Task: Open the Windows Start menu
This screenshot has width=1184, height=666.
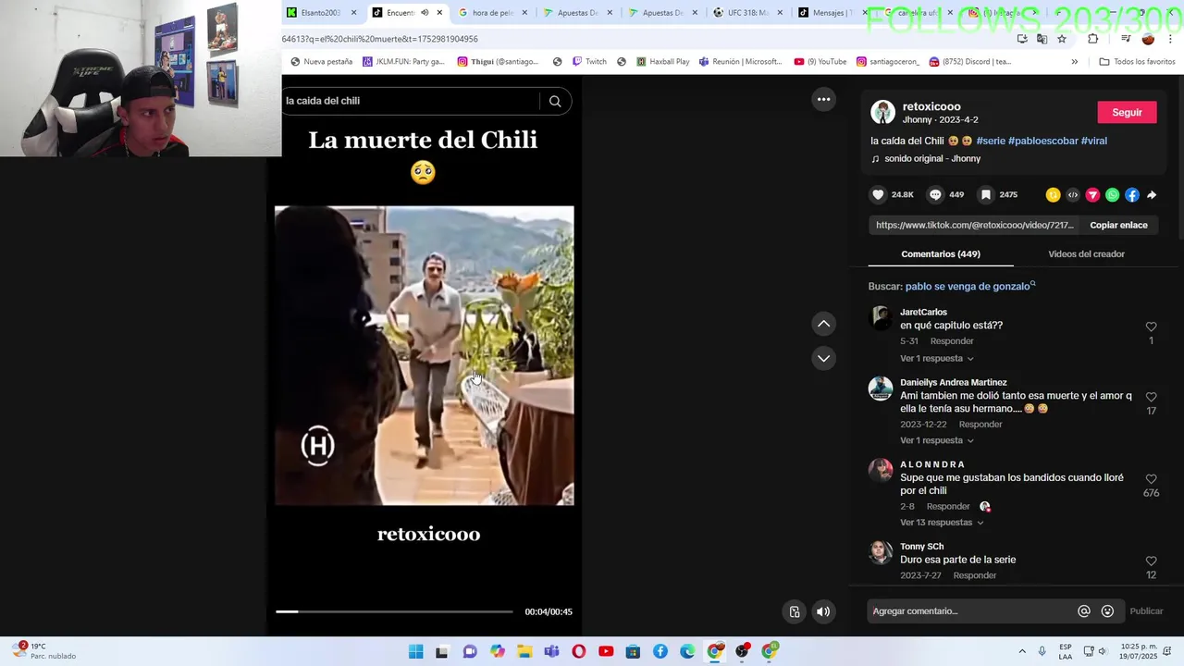Action: click(x=415, y=651)
